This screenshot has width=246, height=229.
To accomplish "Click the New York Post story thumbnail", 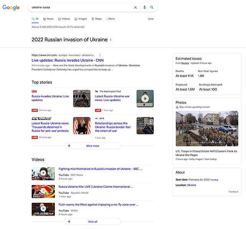I will click(82, 126).
